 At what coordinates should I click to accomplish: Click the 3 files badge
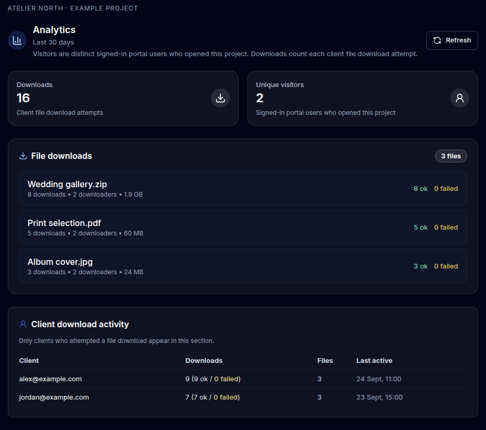click(451, 156)
